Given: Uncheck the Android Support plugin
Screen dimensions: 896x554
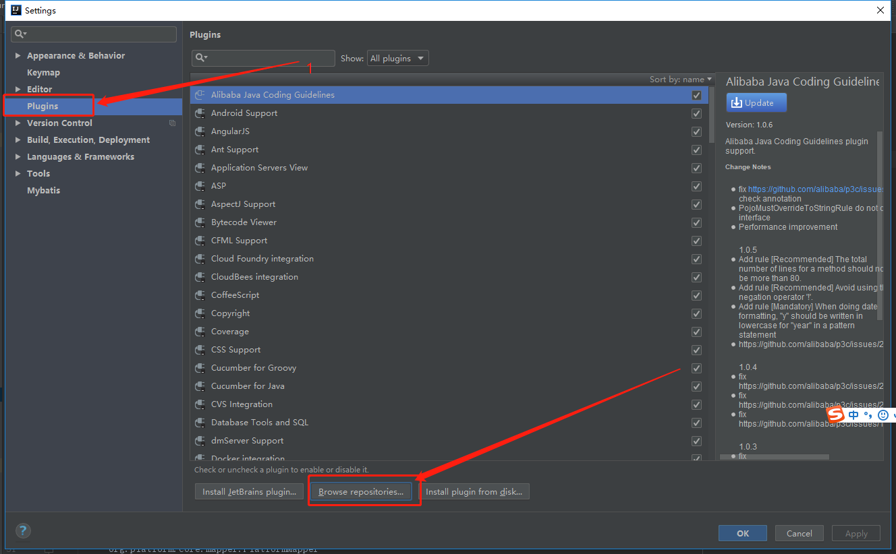Looking at the screenshot, I should pos(696,113).
